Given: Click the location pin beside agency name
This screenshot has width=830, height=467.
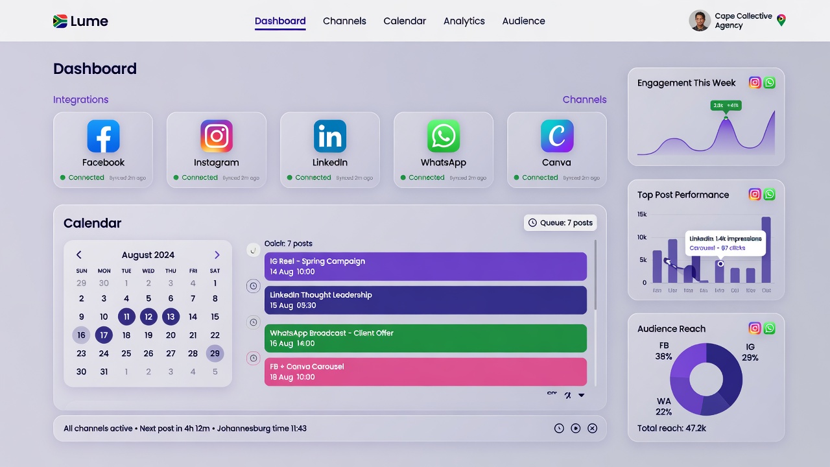Looking at the screenshot, I should [x=781, y=21].
